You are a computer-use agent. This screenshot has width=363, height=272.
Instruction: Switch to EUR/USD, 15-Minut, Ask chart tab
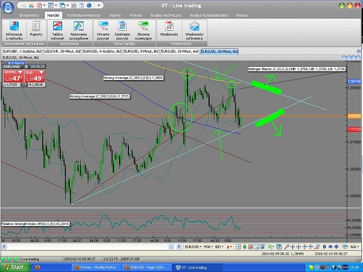(x=180, y=51)
